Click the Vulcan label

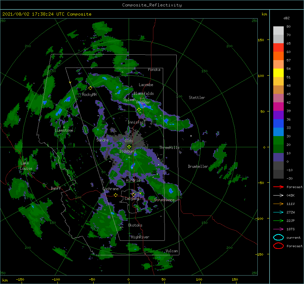pos(172,251)
